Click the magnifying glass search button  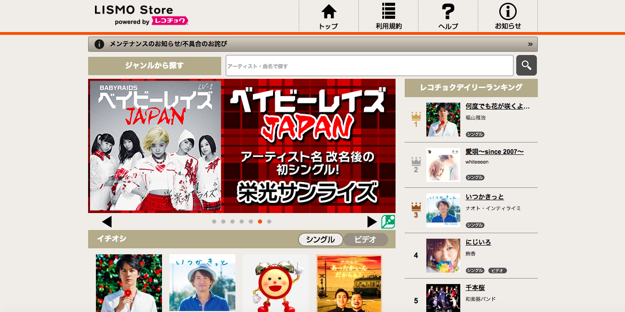tap(526, 66)
